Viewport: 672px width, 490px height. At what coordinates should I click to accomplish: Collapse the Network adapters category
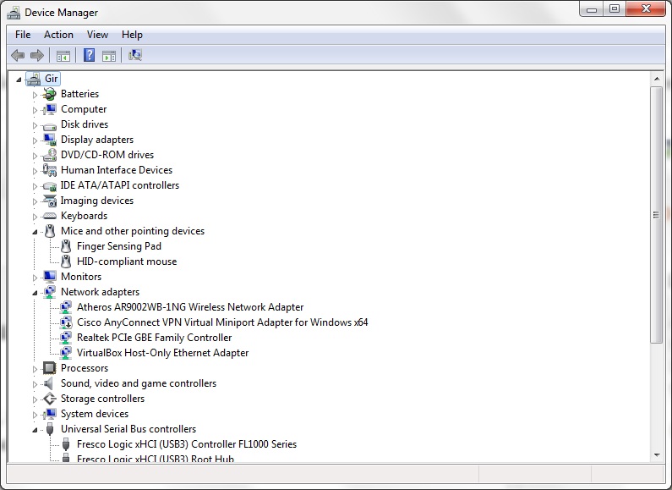point(35,293)
